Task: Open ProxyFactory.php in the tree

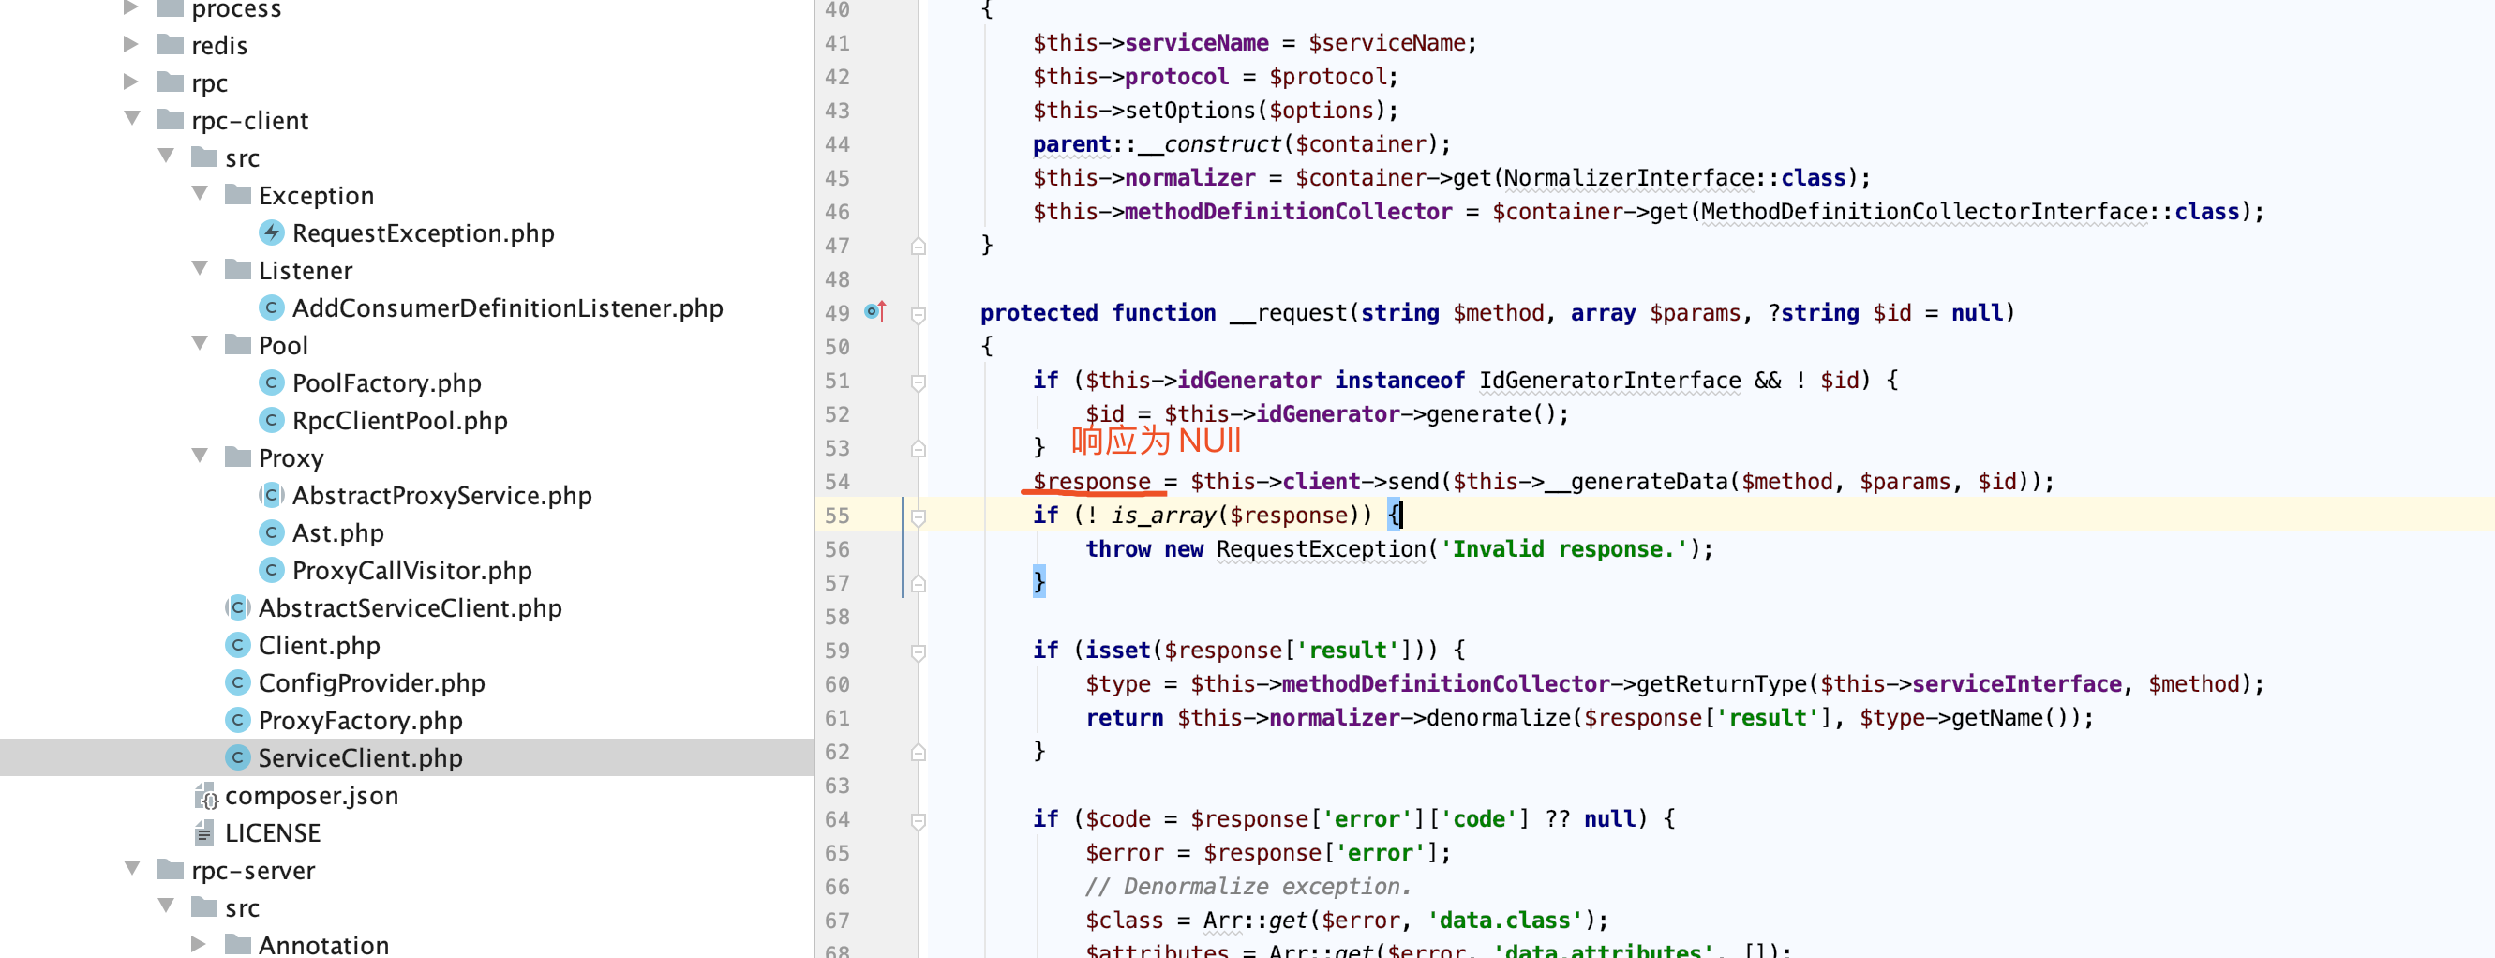Action: [x=360, y=720]
